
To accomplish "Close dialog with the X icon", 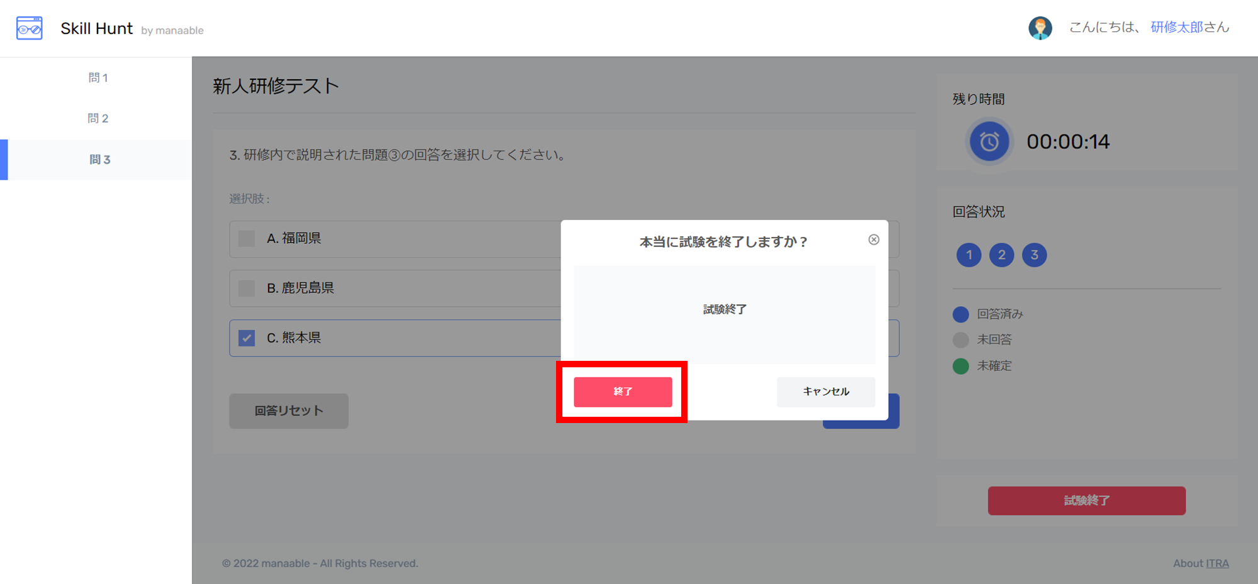I will tap(874, 240).
